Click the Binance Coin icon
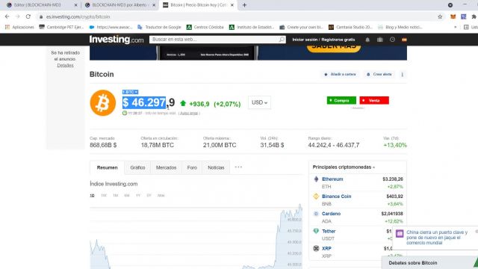478x269 pixels. coord(316,197)
